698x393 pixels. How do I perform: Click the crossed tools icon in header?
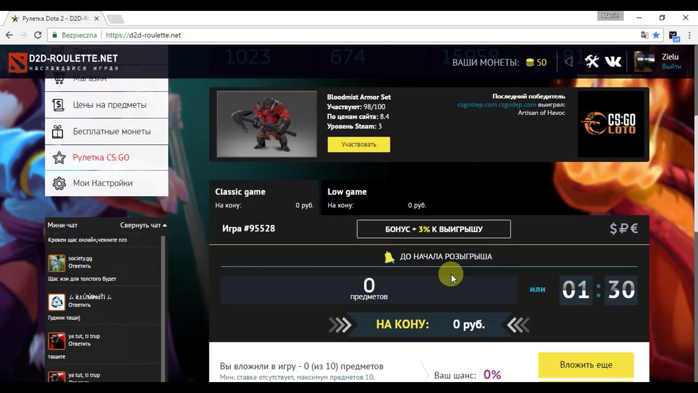coord(592,62)
